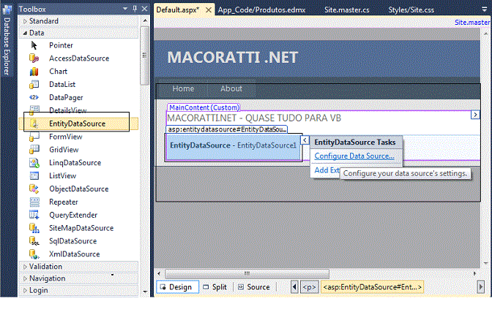Open the Toolbox window position dropdown
The width and height of the screenshot is (492, 312).
pyautogui.click(x=125, y=9)
